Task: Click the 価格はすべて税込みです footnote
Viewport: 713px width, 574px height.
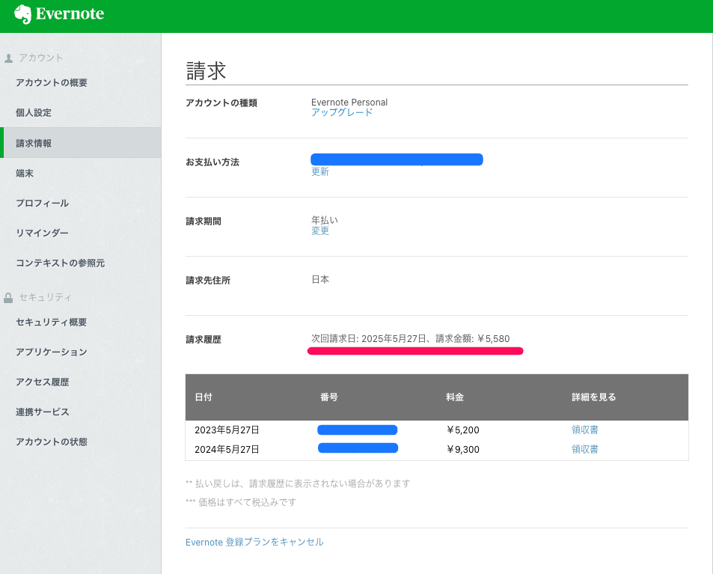Action: (x=241, y=502)
